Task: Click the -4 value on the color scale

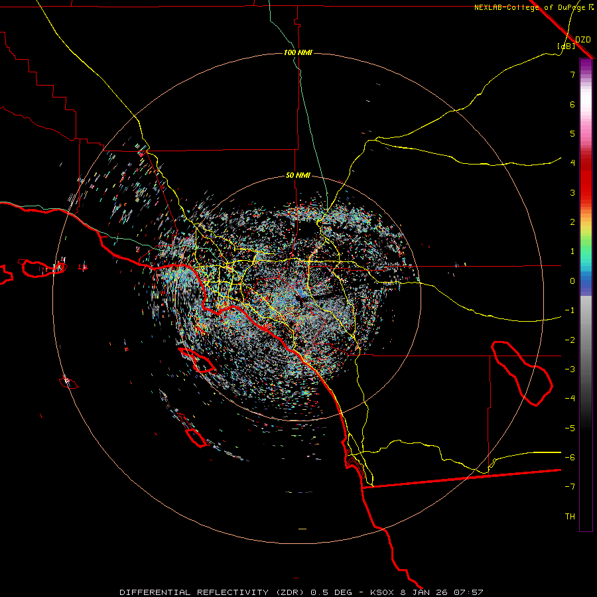Action: 570,399
